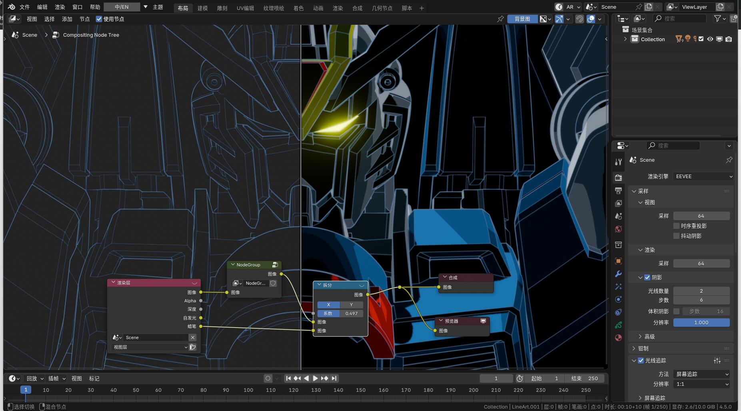741x411 pixels.
Task: Switch to the UV编辑 workspace tab
Action: [245, 8]
